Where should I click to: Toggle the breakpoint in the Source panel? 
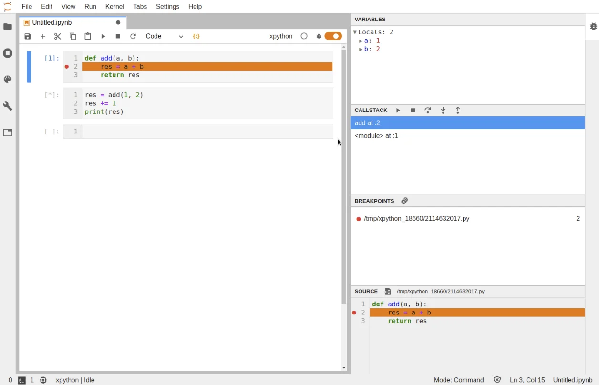click(354, 313)
